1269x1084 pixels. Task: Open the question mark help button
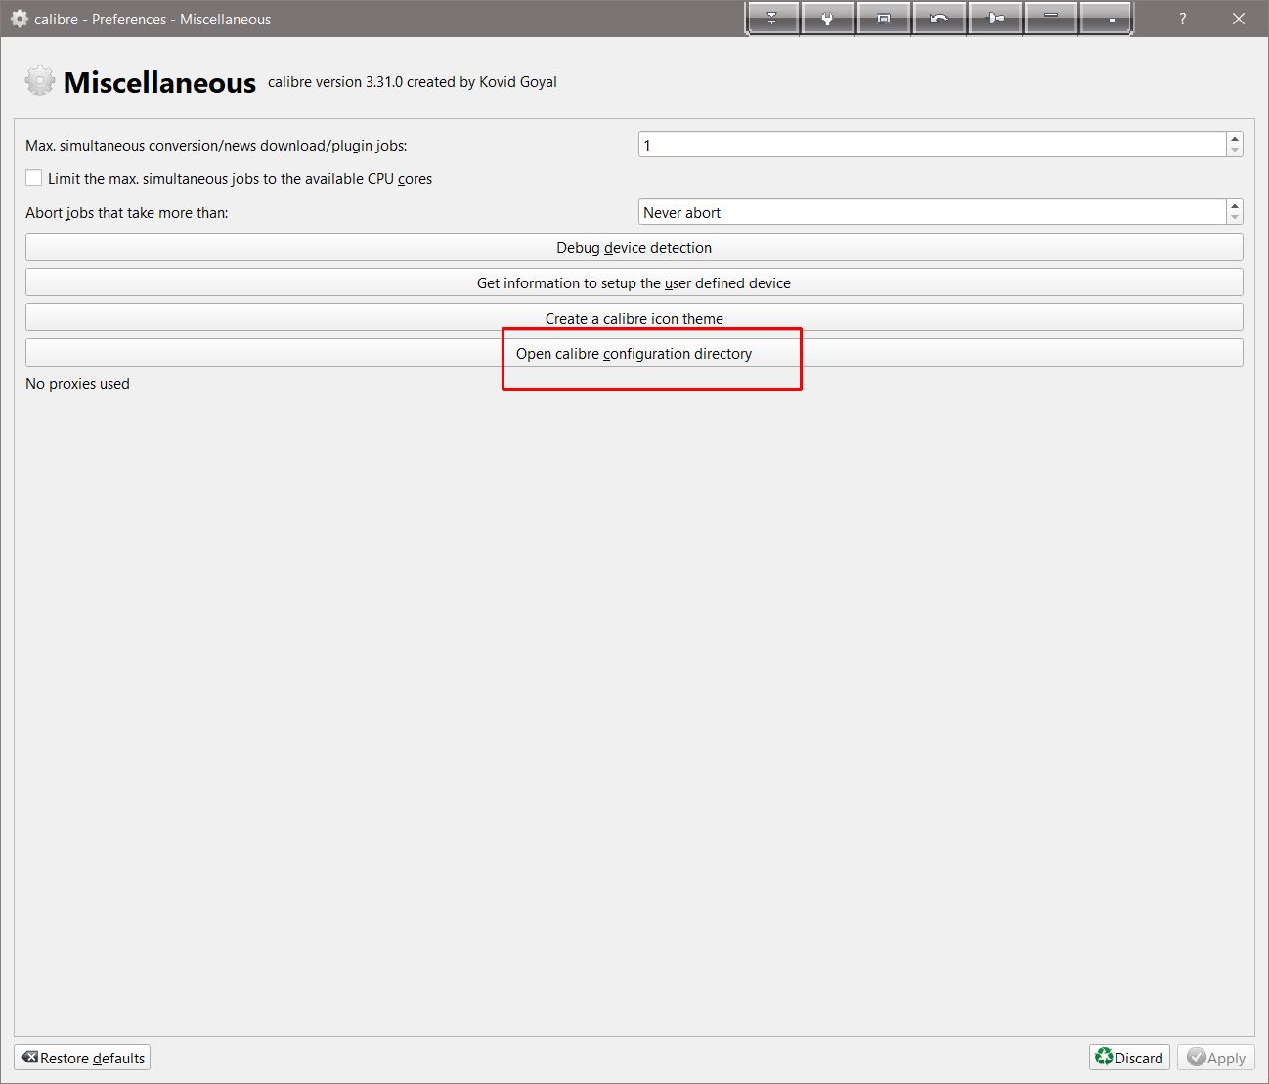click(x=1183, y=19)
